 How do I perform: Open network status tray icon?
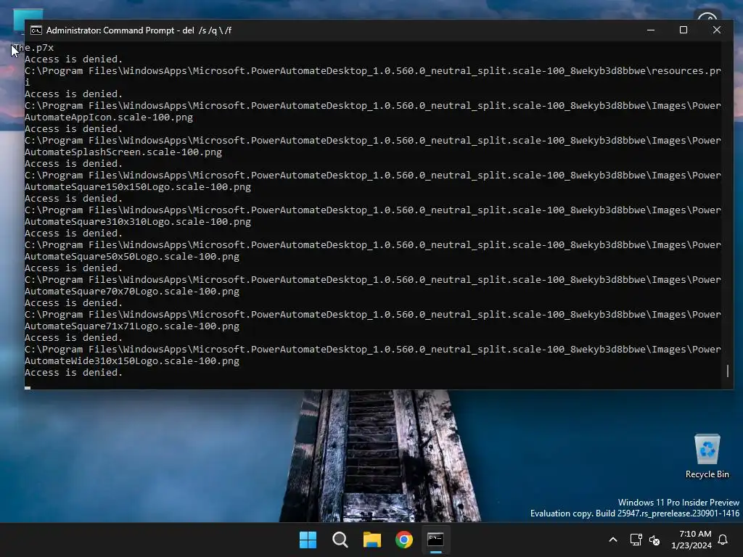tap(636, 540)
